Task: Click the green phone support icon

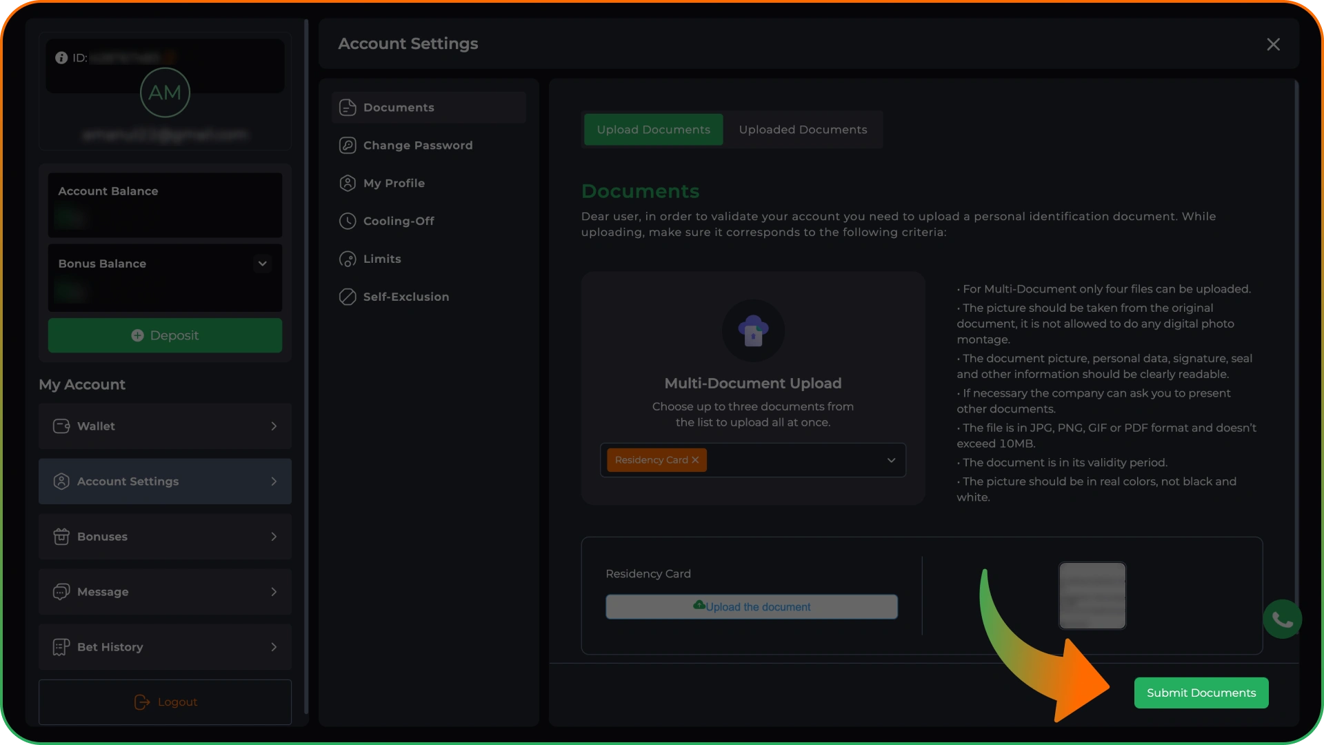Action: click(1283, 619)
